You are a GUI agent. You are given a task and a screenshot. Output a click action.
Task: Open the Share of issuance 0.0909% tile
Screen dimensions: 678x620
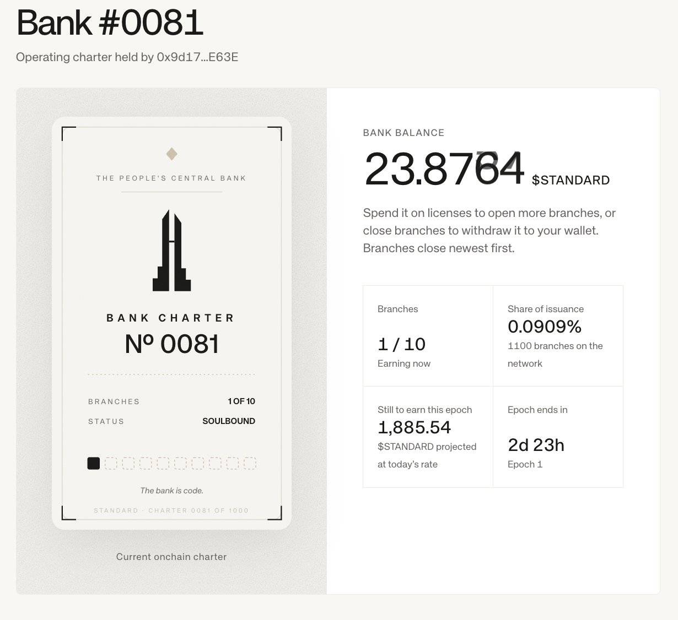558,336
